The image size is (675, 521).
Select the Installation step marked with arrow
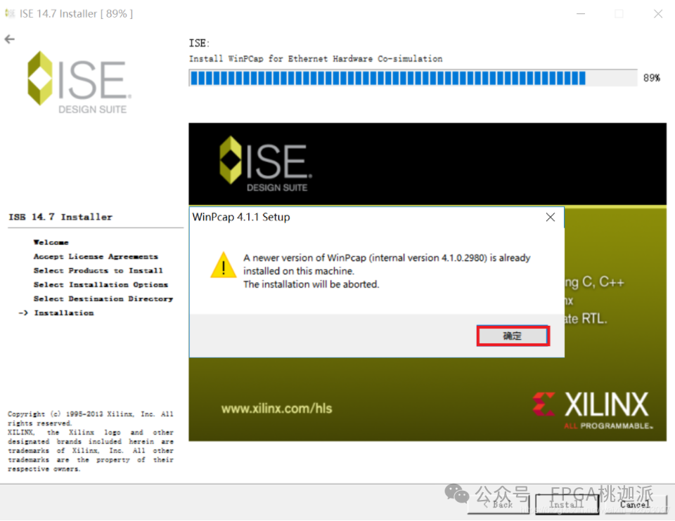[63, 312]
